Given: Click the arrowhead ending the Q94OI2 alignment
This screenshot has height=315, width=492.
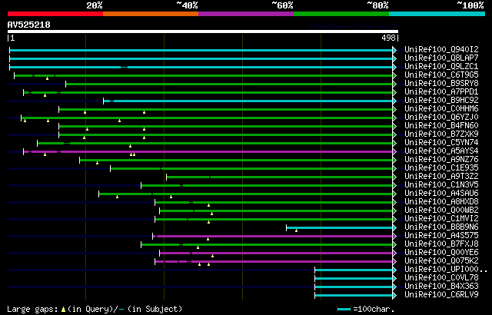Looking at the screenshot, I should [394, 50].
